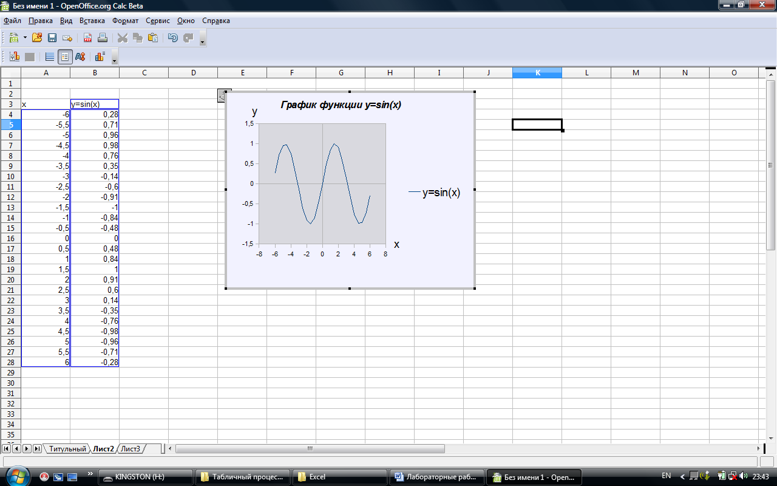Select column K header
This screenshot has height=486, width=777.
tap(537, 73)
